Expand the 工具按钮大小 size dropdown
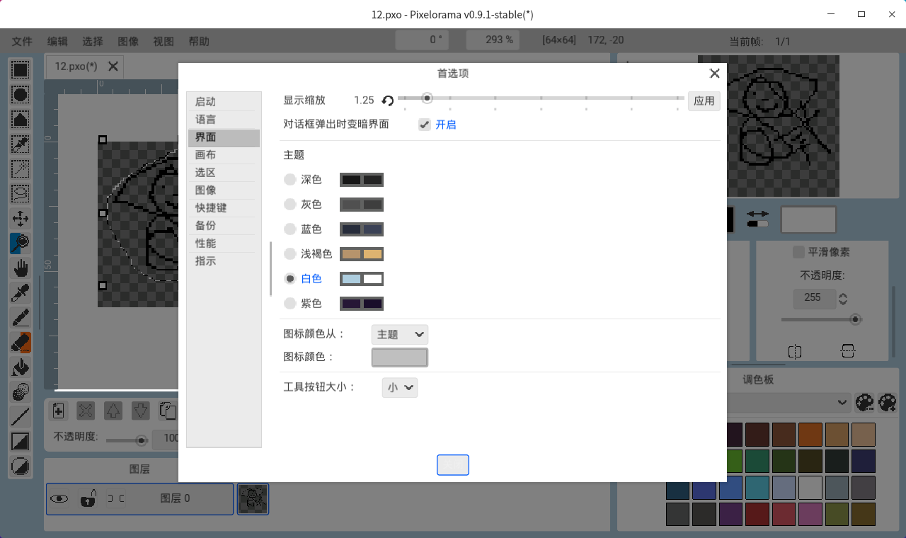The height and width of the screenshot is (538, 906). point(399,387)
